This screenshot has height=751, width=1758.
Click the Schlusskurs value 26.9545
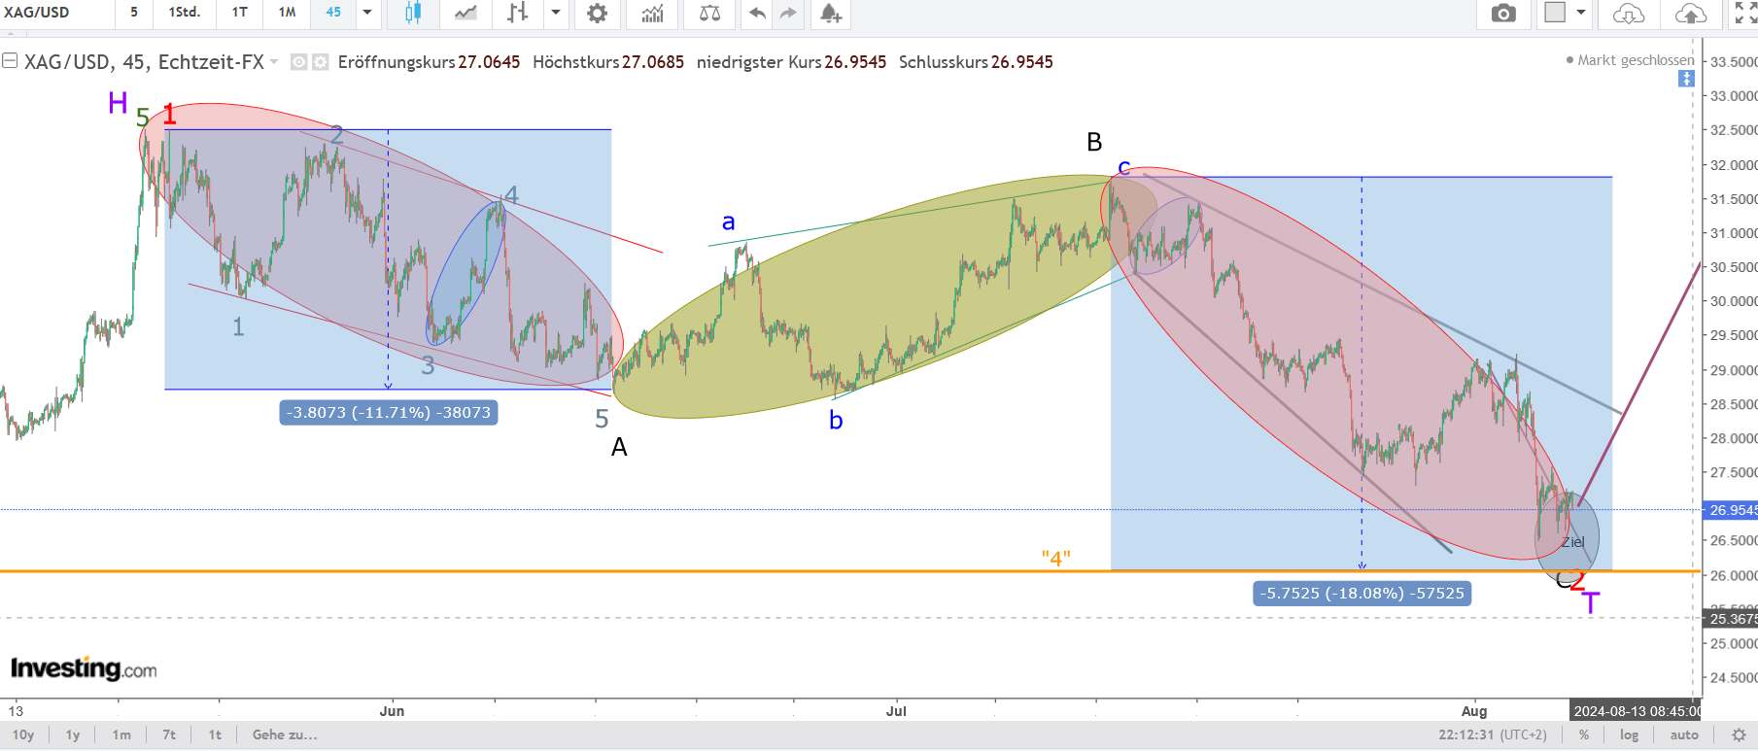(x=1022, y=62)
